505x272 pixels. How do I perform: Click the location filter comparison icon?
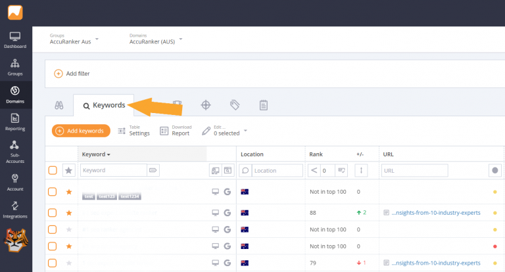click(245, 171)
